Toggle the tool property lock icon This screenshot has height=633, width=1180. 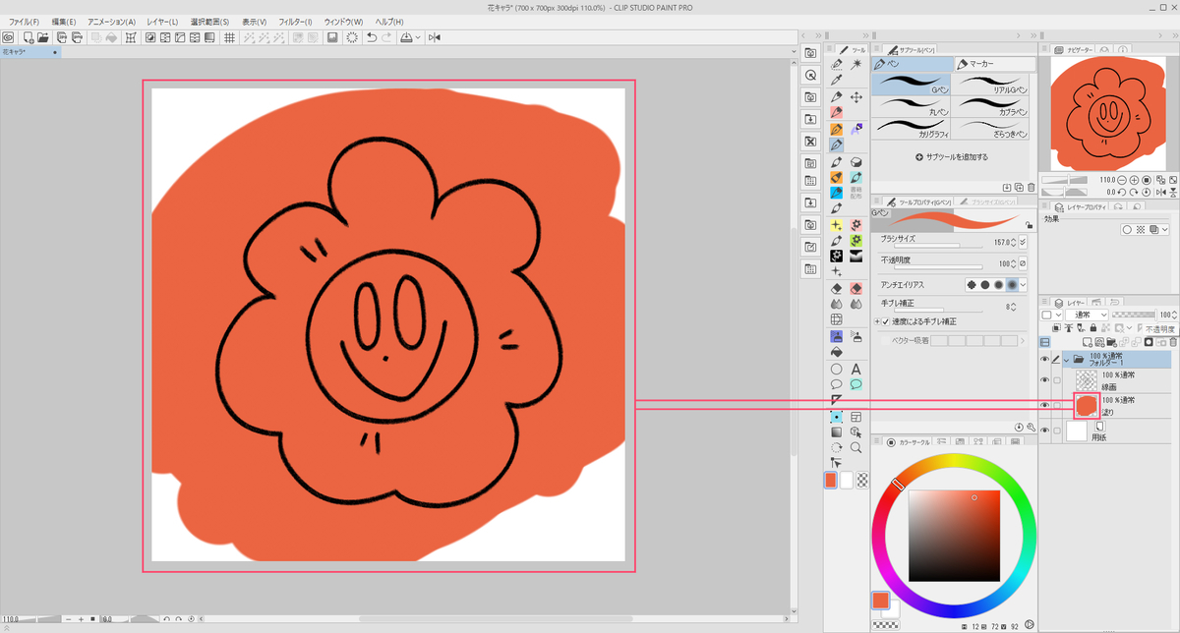tap(1029, 225)
